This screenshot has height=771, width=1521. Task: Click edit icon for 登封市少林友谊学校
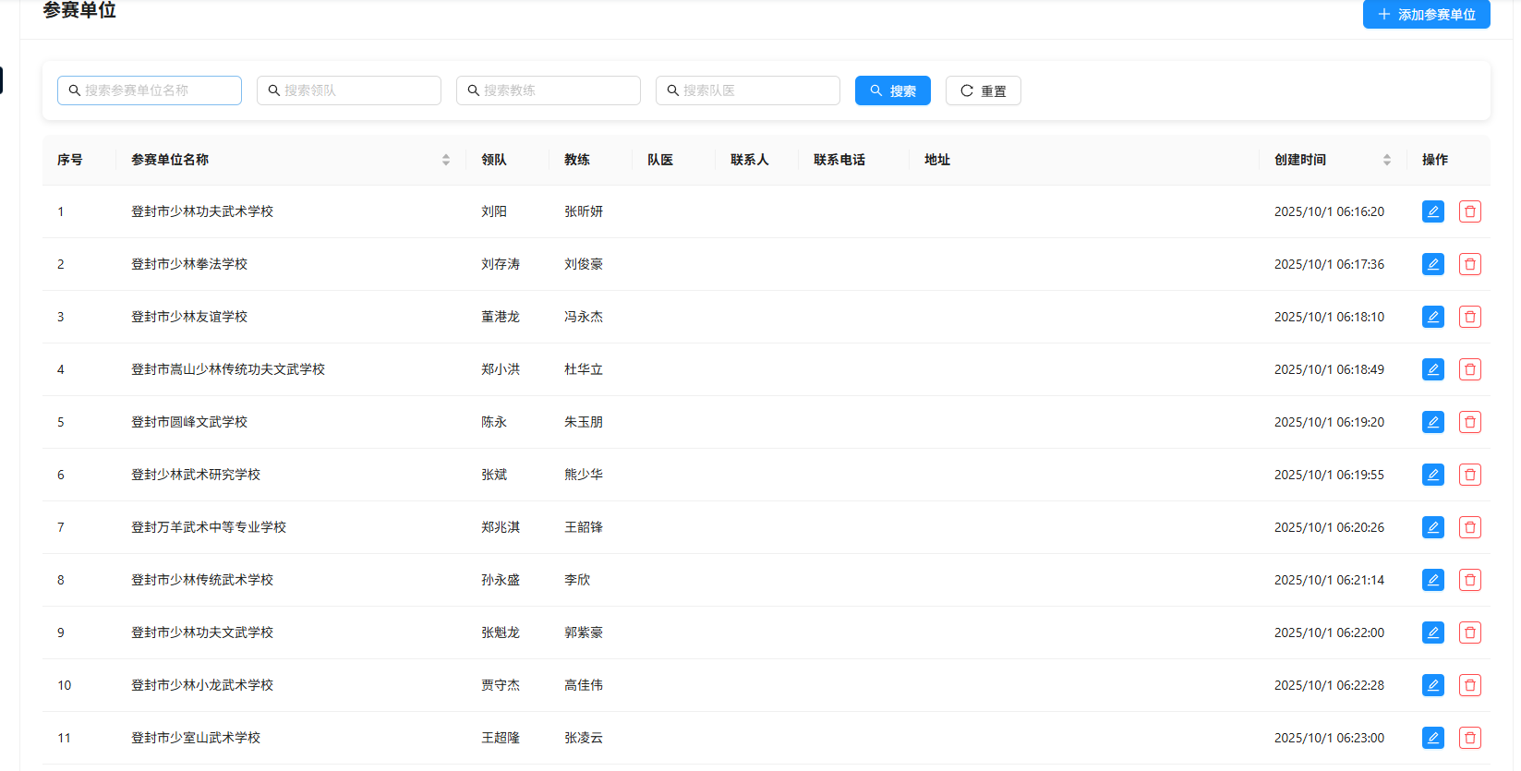coord(1432,317)
